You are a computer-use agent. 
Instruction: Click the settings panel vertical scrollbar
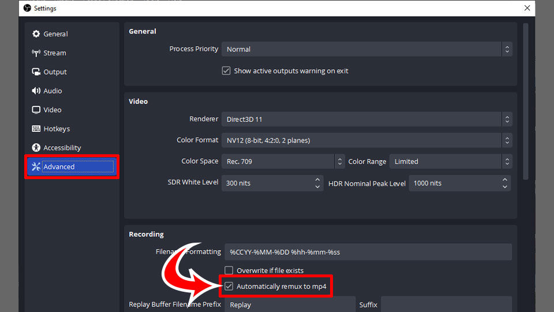[526, 102]
